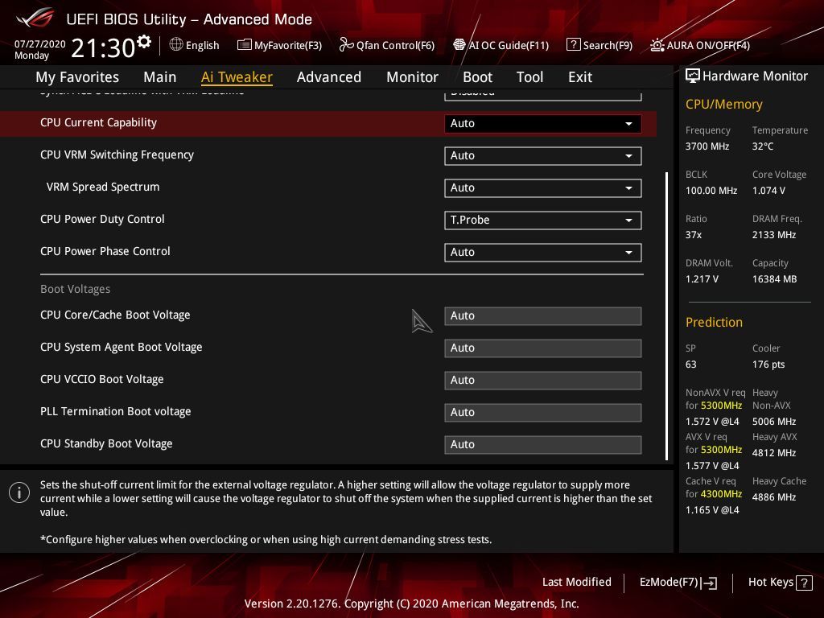
Task: Click CPU Standby Boot Voltage field
Action: click(542, 444)
